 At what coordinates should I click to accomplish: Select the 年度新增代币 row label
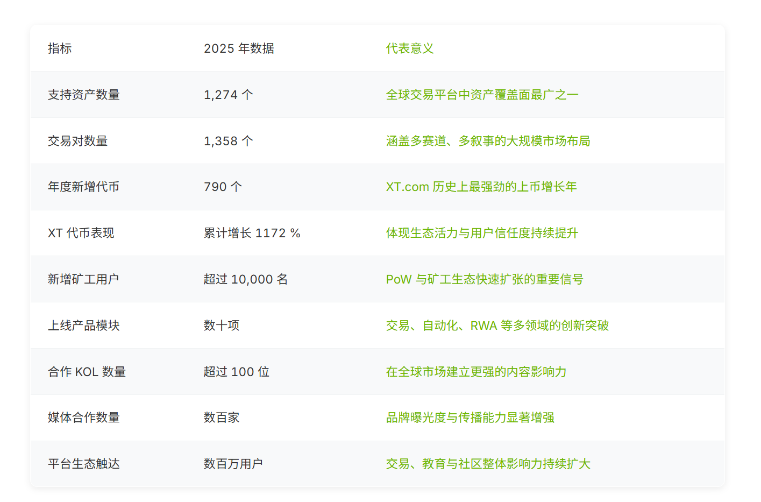click(83, 187)
